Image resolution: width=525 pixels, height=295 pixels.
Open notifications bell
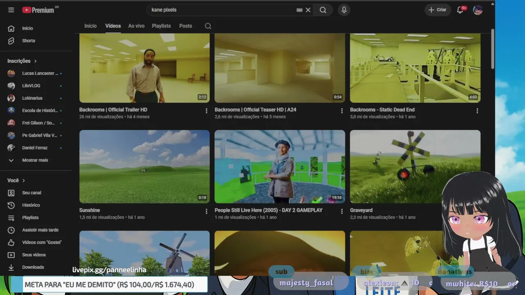460,10
